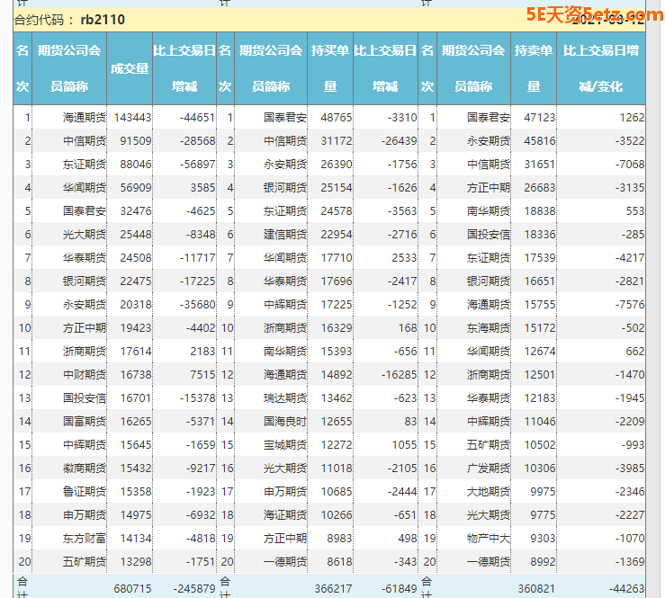This screenshot has height=598, width=665.
Task: Click the 成交量 column header
Action: coord(129,68)
